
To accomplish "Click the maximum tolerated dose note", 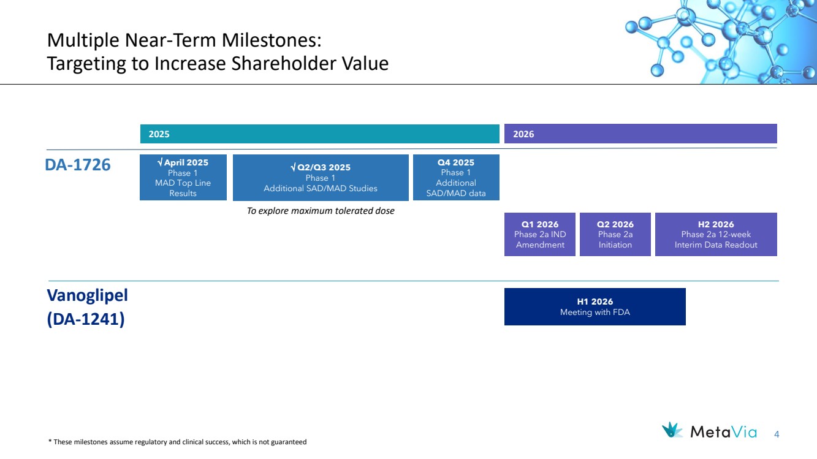I will 320,211.
